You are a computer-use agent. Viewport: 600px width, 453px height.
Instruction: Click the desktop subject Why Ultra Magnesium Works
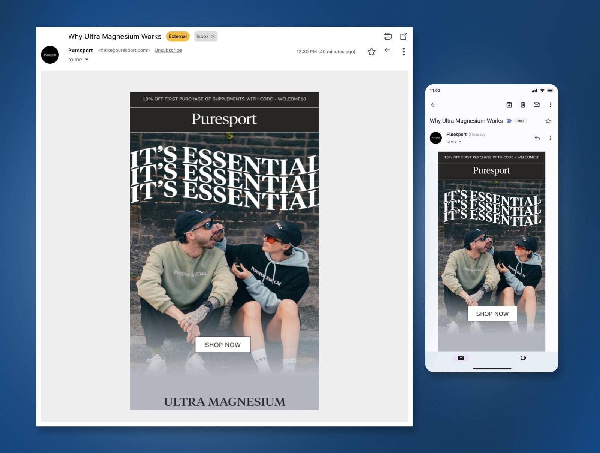(x=115, y=36)
